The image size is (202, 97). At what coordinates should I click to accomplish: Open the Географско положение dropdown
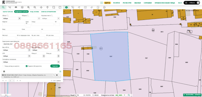pyautogui.click(x=31, y=62)
